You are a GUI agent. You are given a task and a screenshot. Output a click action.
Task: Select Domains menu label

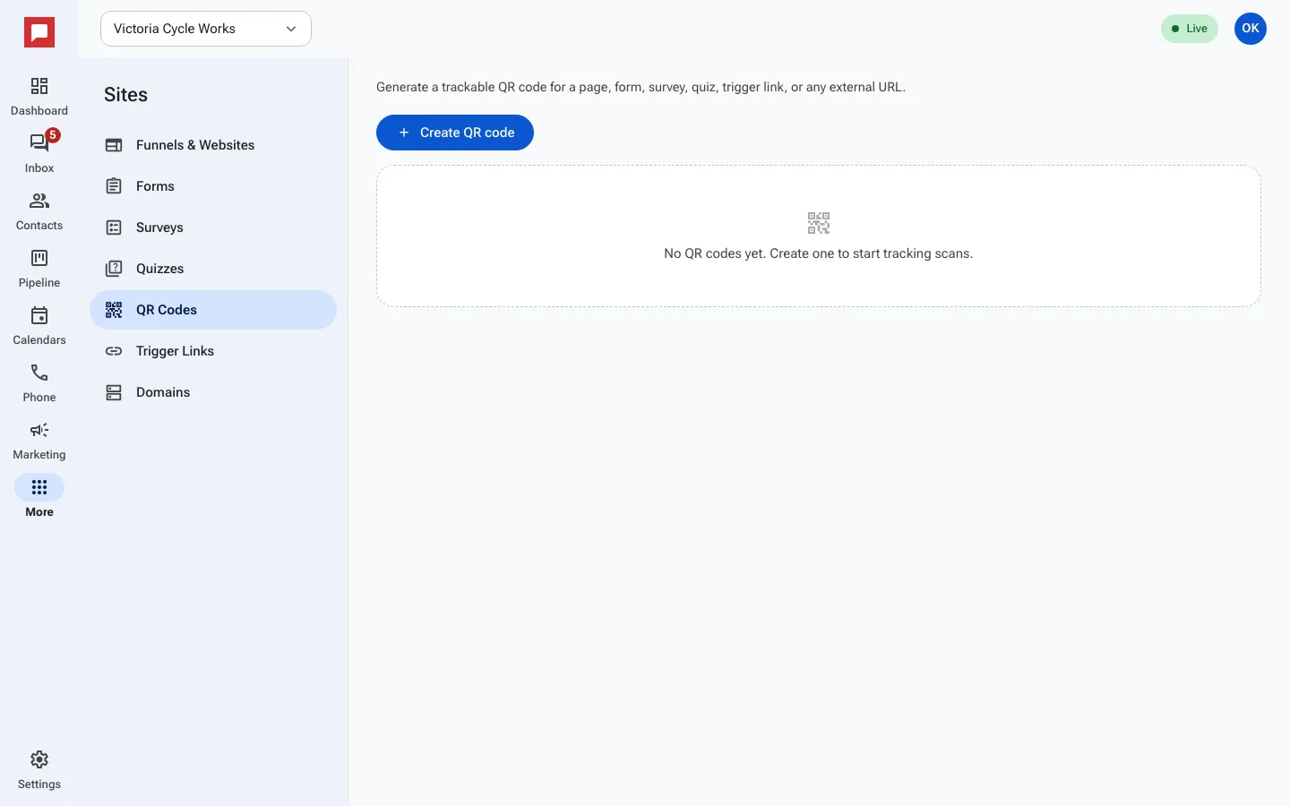click(163, 392)
